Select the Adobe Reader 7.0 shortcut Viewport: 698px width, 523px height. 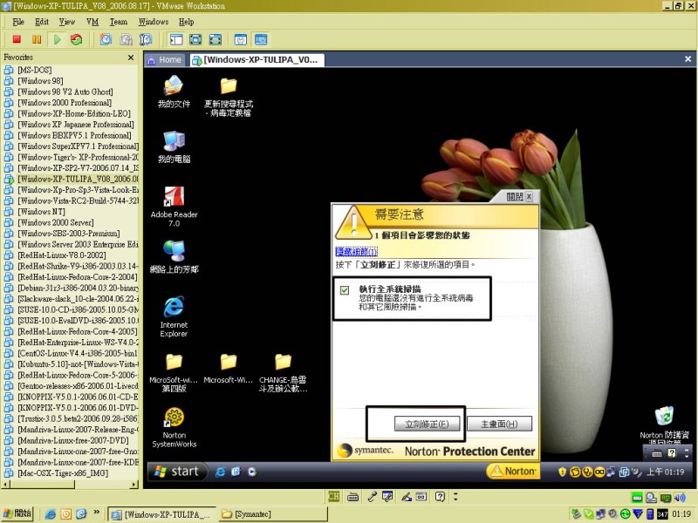[174, 207]
